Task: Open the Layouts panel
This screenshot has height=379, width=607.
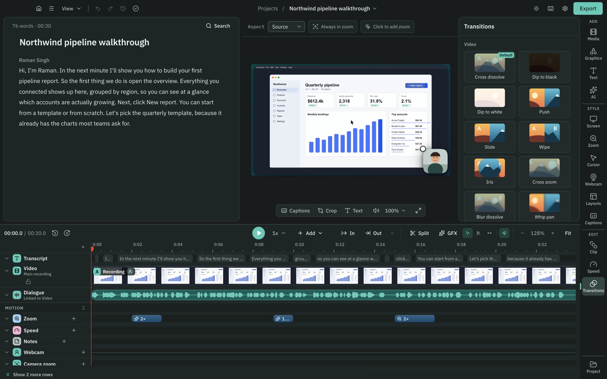Action: point(593,199)
